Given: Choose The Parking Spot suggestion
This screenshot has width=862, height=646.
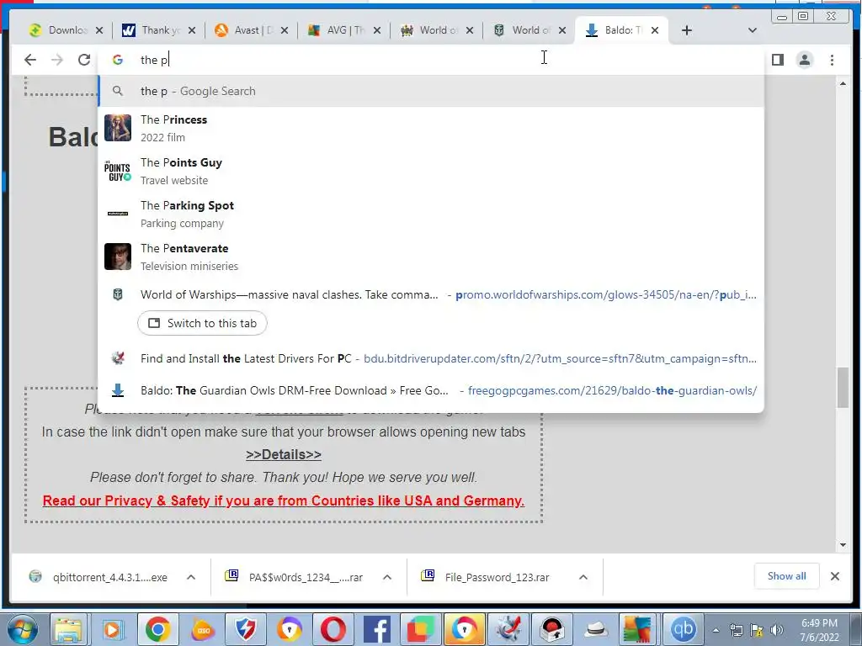Looking at the screenshot, I should [x=431, y=214].
